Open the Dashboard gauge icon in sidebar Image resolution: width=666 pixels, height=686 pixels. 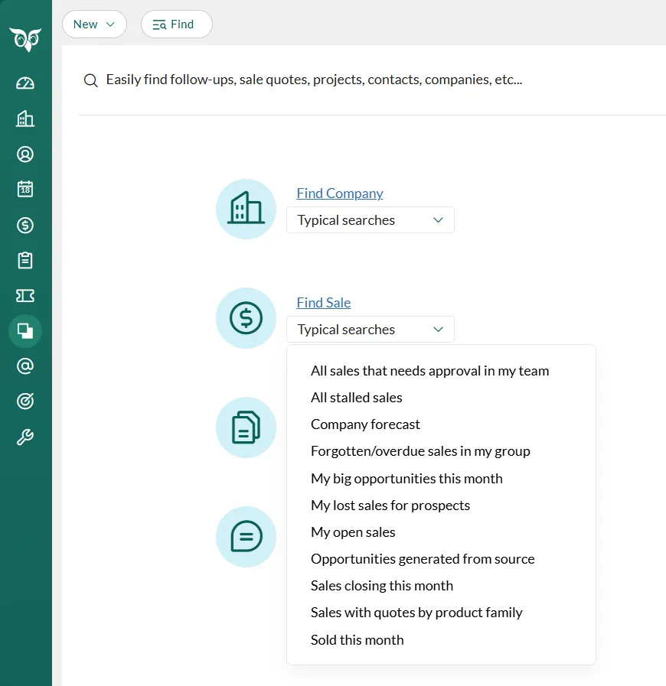[x=25, y=83]
